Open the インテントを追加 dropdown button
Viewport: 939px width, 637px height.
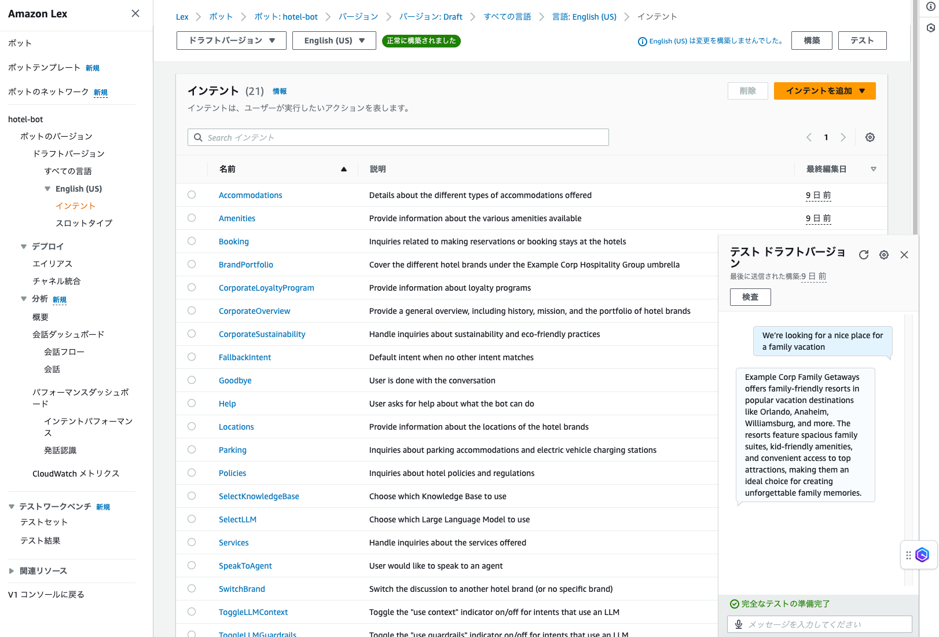[x=824, y=91]
